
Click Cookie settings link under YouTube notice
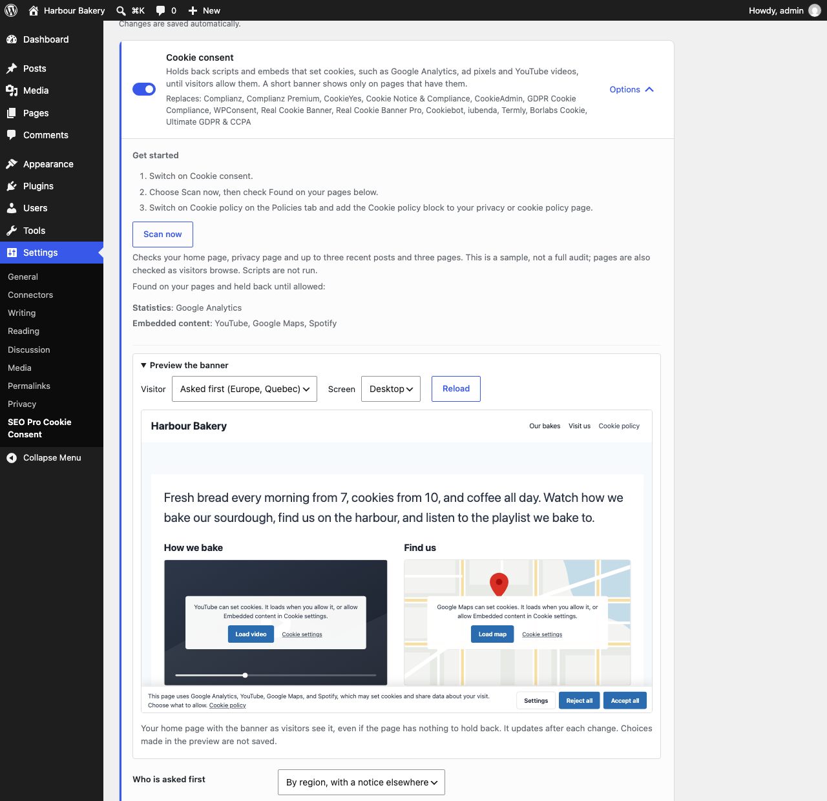tap(302, 634)
